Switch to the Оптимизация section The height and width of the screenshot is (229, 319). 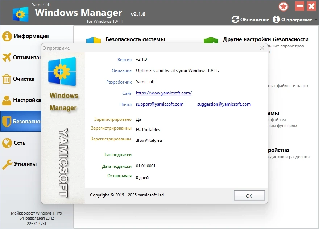click(21, 58)
